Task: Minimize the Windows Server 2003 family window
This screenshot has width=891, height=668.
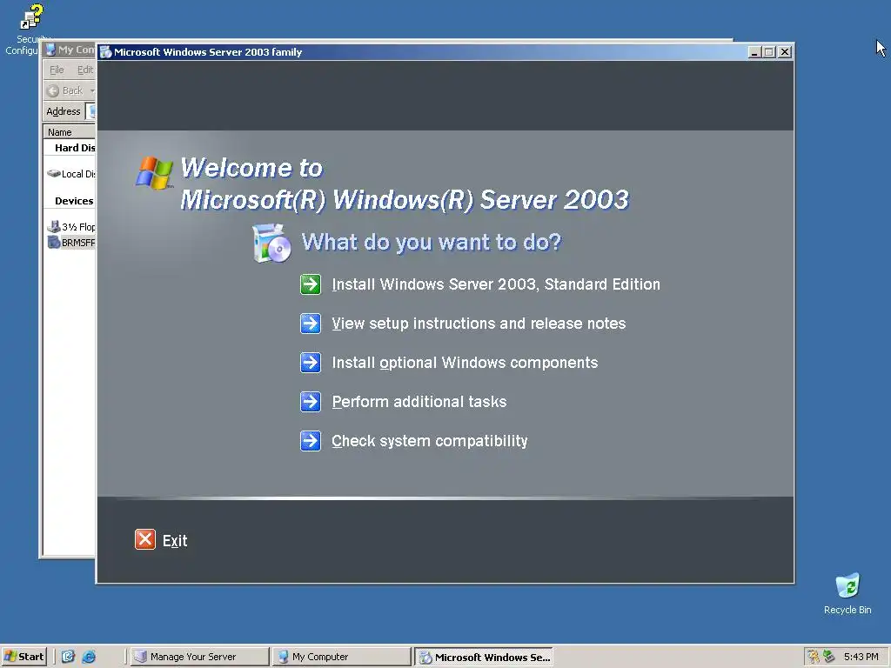Action: pyautogui.click(x=754, y=52)
